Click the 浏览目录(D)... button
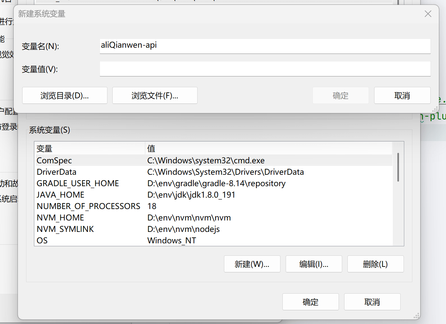 [x=65, y=95]
